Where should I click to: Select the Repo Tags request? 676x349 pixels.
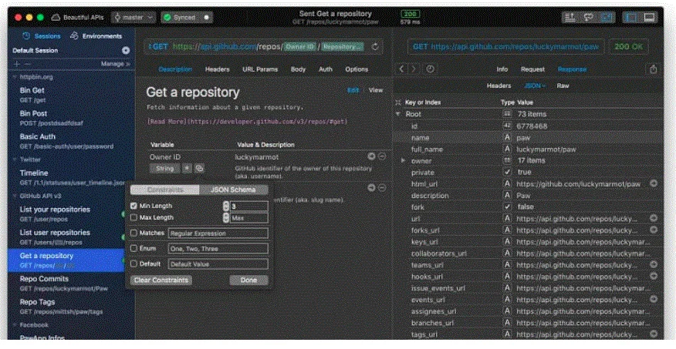pyautogui.click(x=71, y=307)
